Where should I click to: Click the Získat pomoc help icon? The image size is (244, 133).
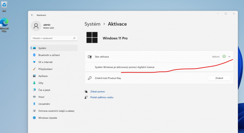86,91
